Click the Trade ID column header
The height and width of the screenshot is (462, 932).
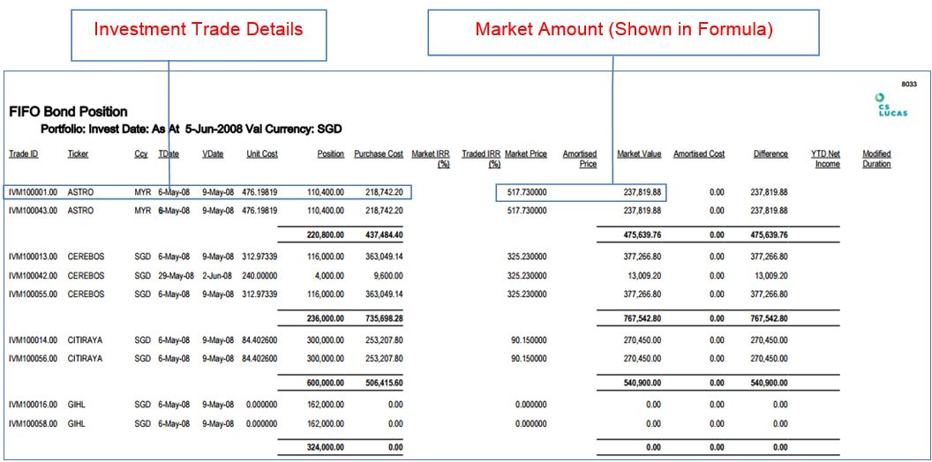[x=24, y=154]
